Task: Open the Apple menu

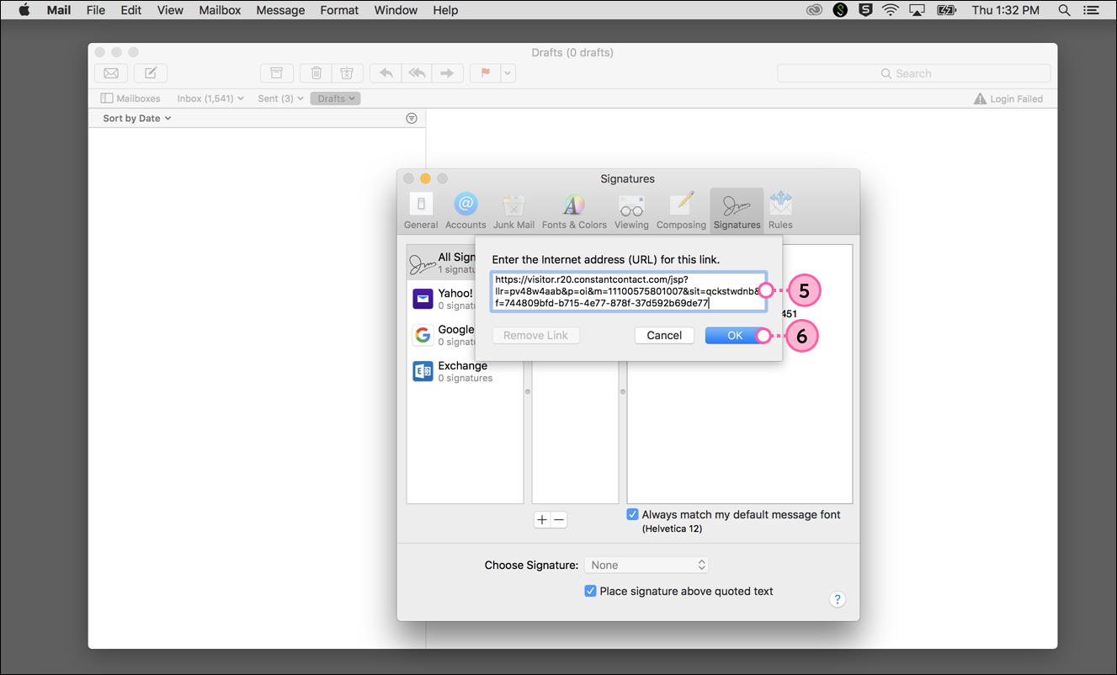Action: point(24,10)
